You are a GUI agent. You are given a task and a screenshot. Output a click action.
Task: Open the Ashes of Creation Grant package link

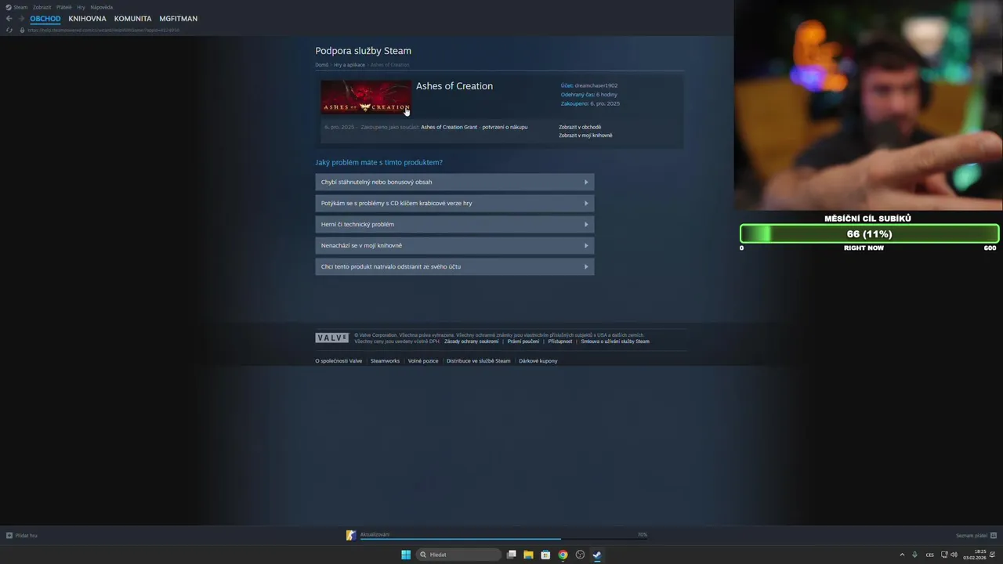tap(449, 127)
